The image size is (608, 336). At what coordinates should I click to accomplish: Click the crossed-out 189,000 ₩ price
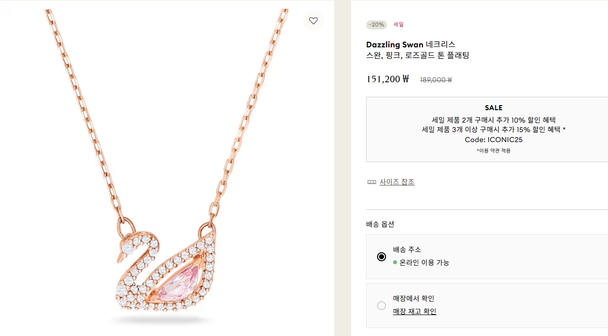click(x=436, y=80)
